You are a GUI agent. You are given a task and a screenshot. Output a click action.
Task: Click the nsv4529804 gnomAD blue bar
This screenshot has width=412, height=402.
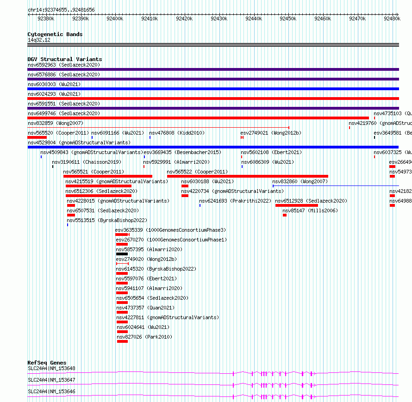pyautogui.click(x=213, y=147)
